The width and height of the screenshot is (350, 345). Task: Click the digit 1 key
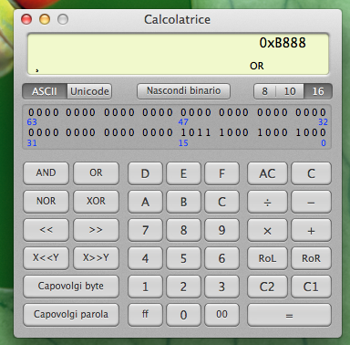click(145, 287)
